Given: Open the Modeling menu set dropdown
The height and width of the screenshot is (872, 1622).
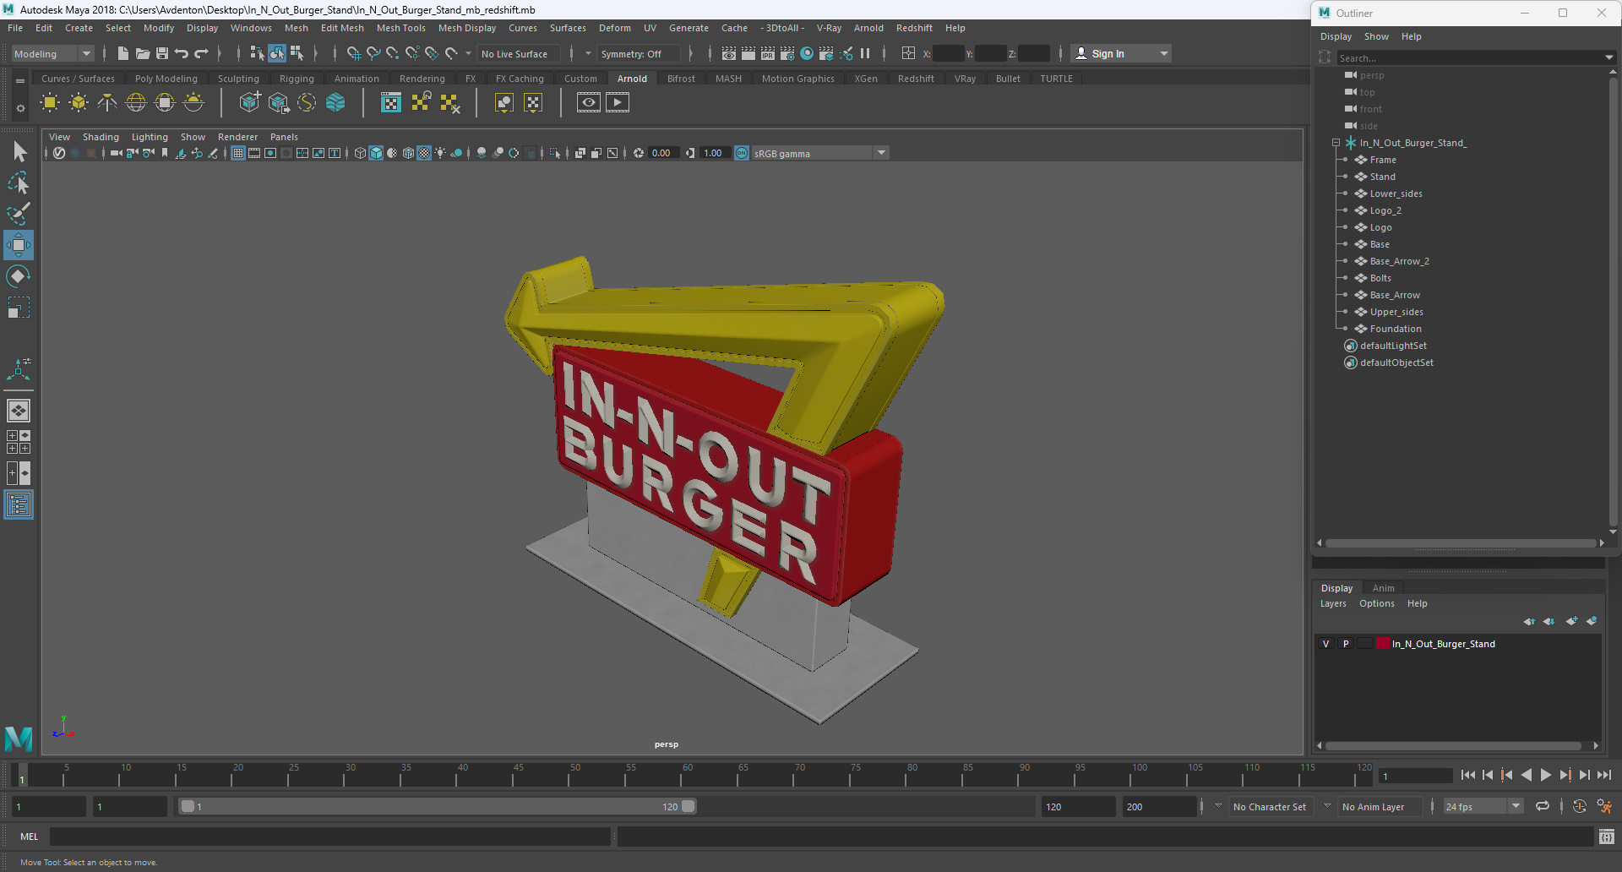Looking at the screenshot, I should point(52,53).
